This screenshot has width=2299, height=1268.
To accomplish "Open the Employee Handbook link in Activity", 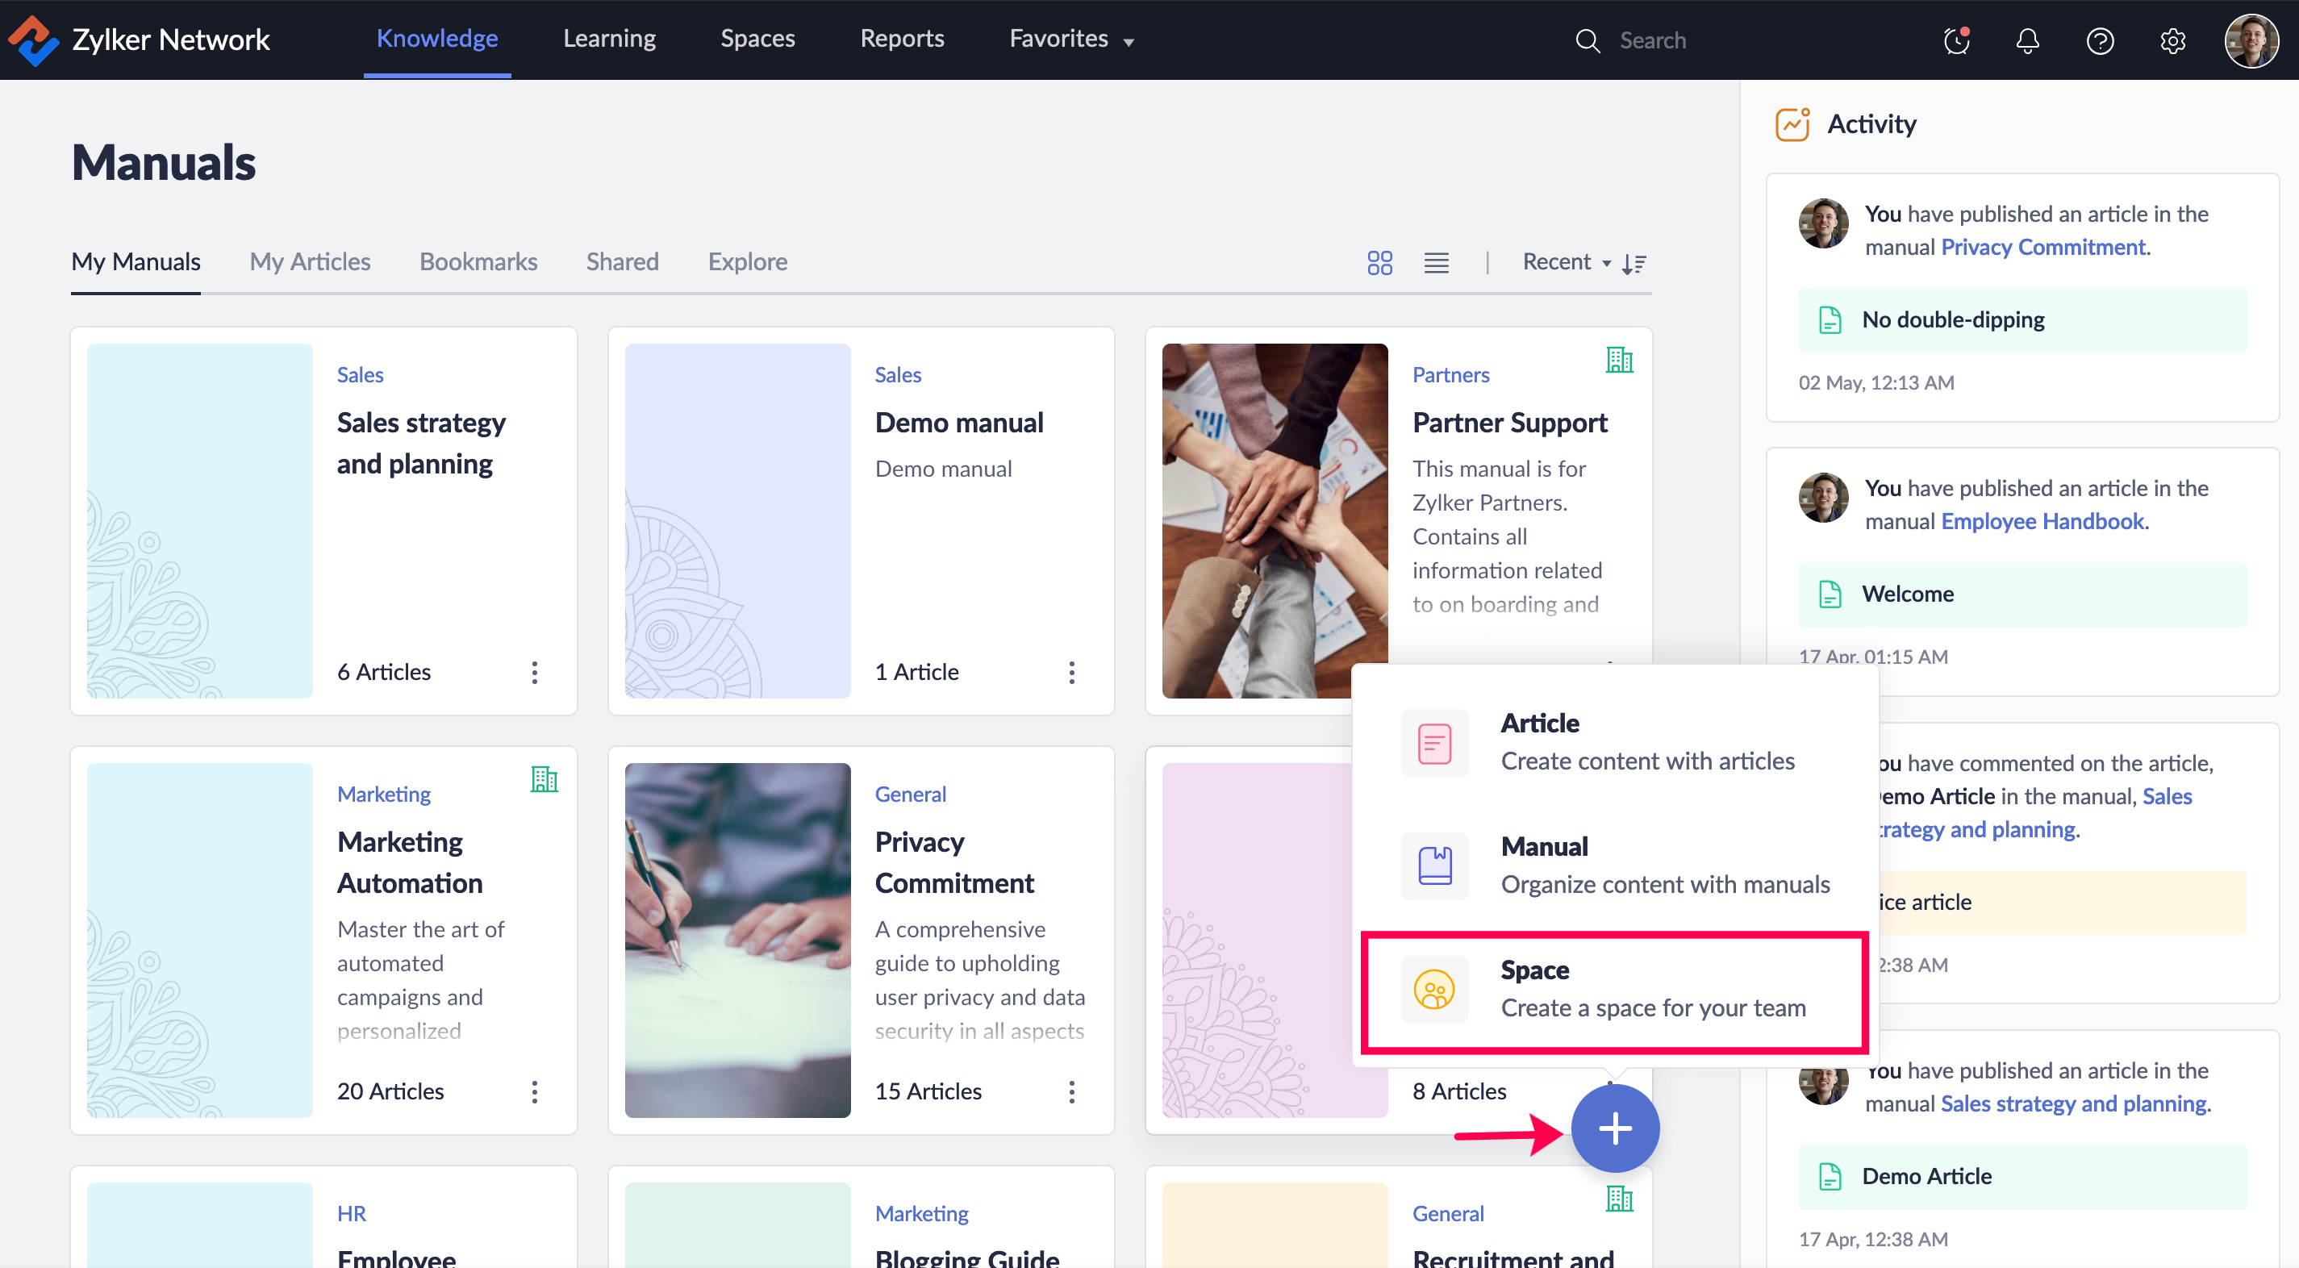I will click(2044, 521).
